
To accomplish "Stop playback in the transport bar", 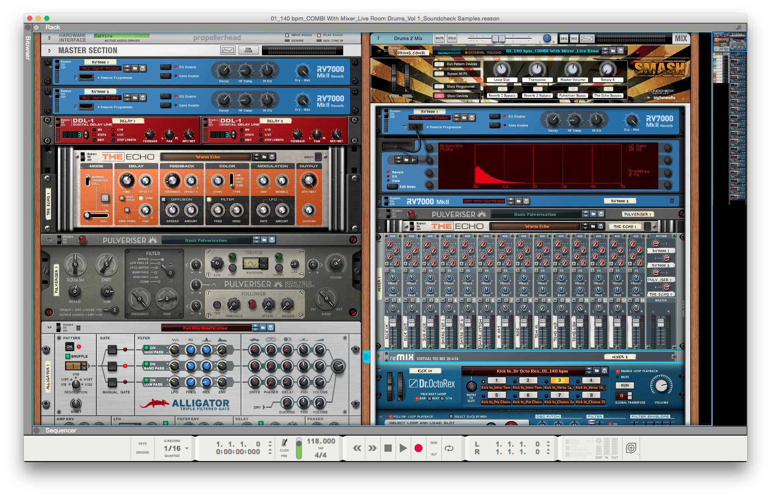I will pos(388,448).
